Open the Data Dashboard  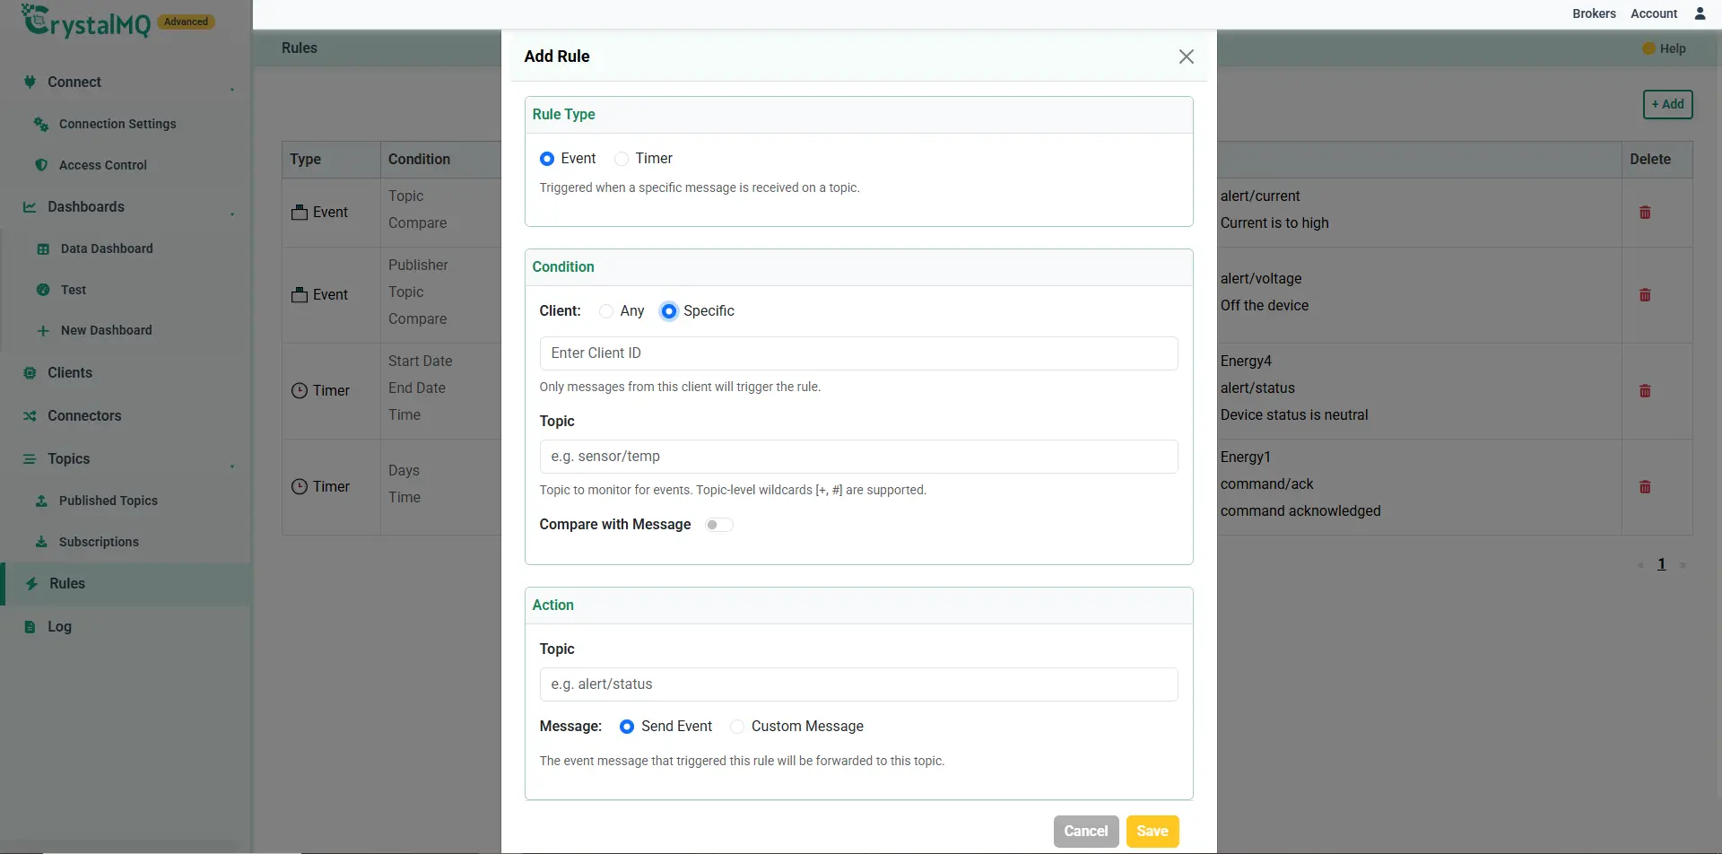[107, 248]
